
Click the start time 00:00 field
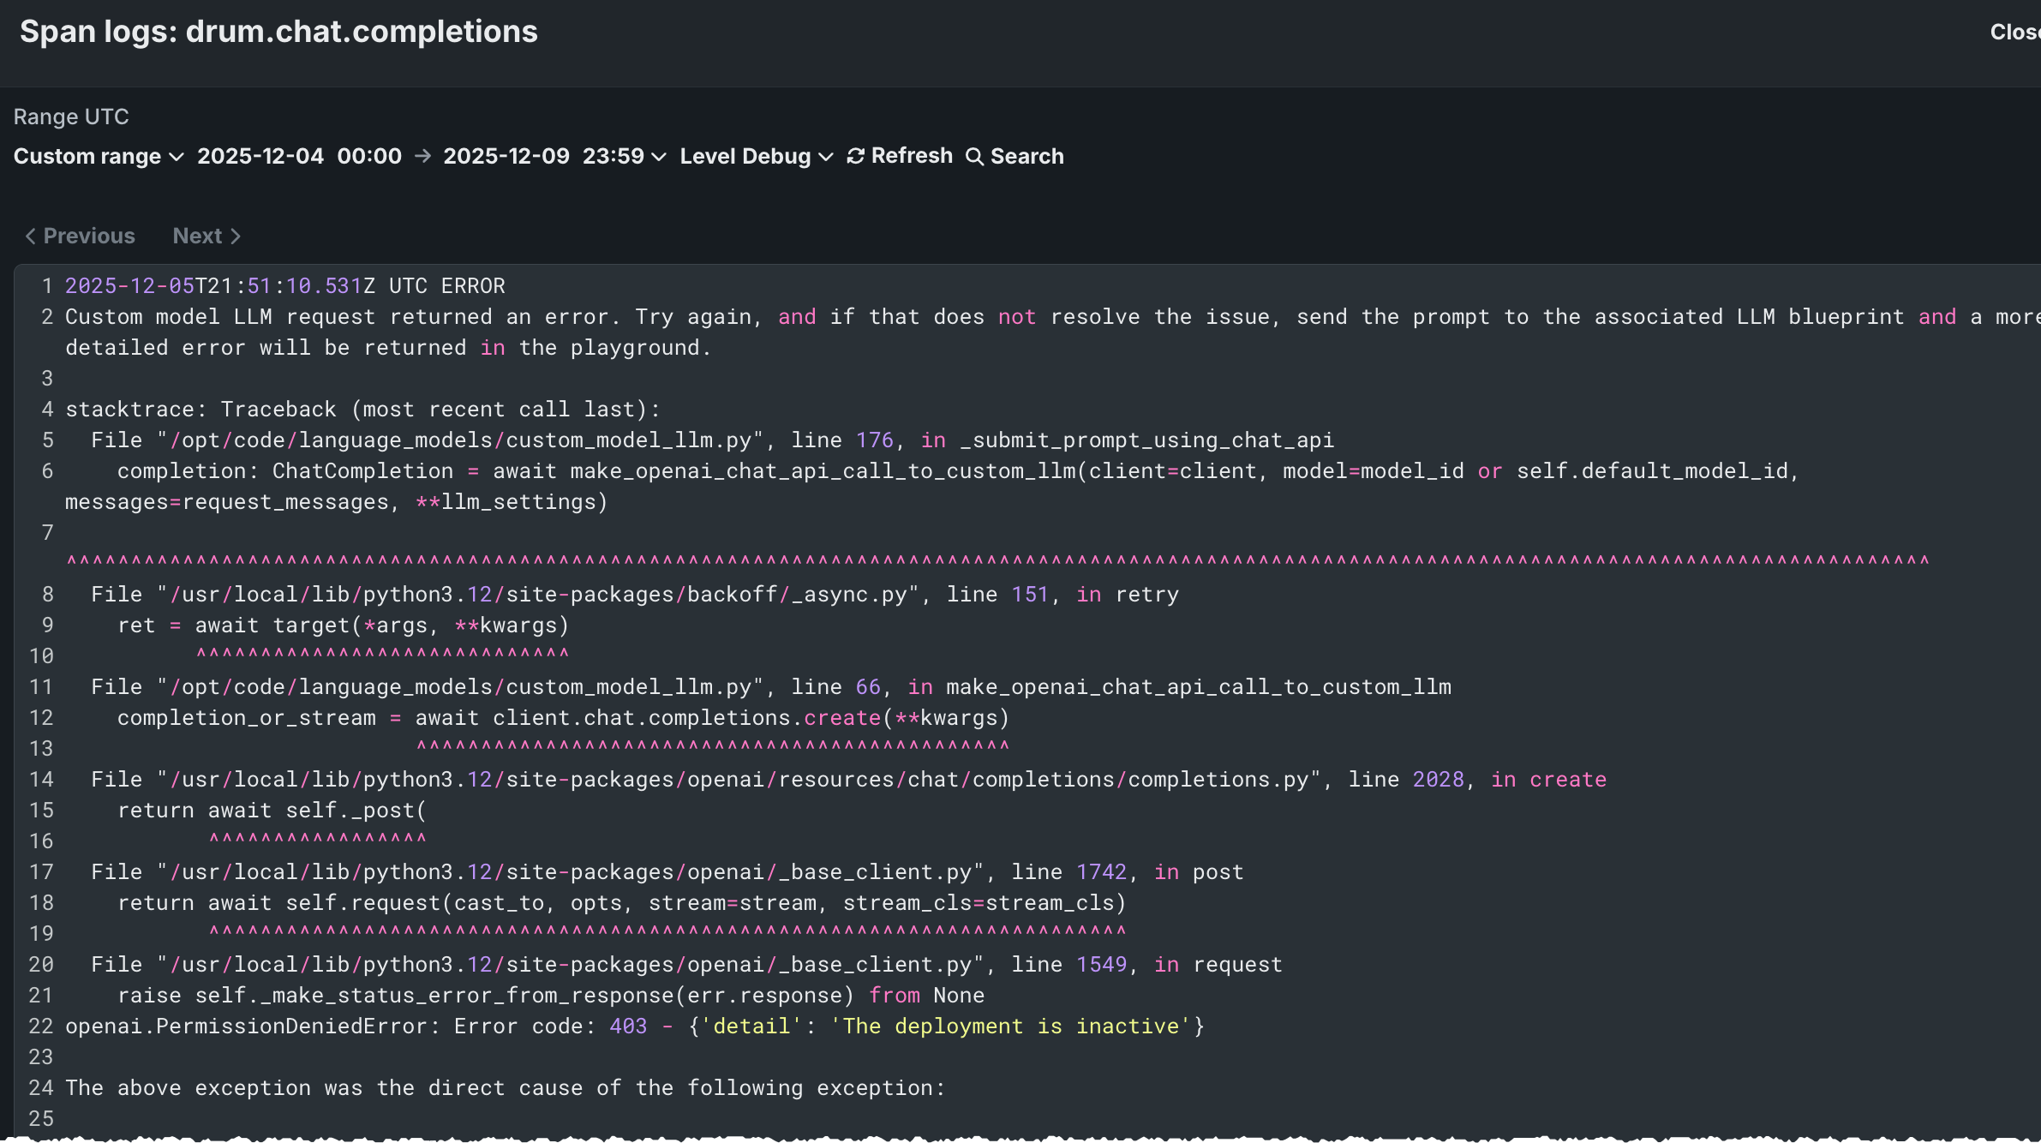(369, 156)
